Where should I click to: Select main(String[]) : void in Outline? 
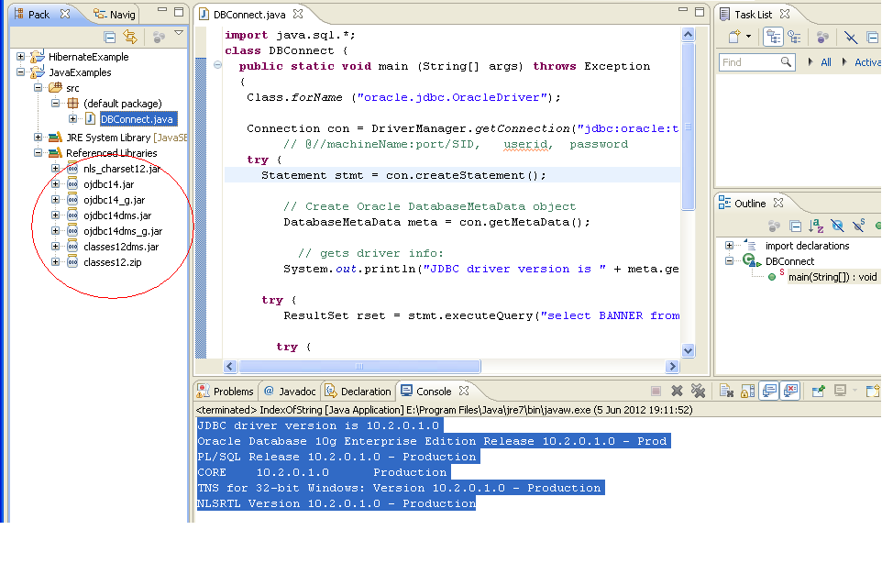click(x=832, y=277)
